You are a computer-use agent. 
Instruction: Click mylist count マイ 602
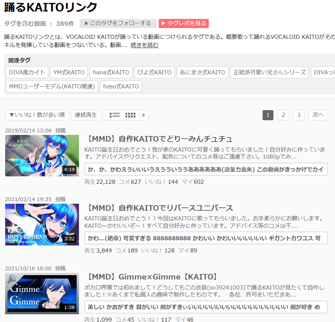[x=193, y=182]
